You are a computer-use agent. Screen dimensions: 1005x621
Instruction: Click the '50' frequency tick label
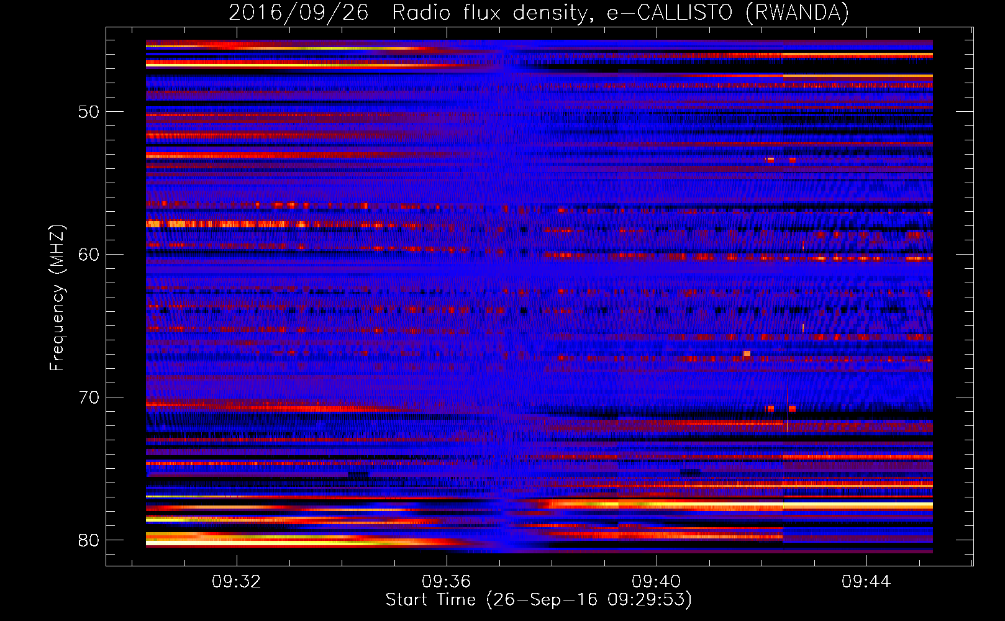click(89, 112)
